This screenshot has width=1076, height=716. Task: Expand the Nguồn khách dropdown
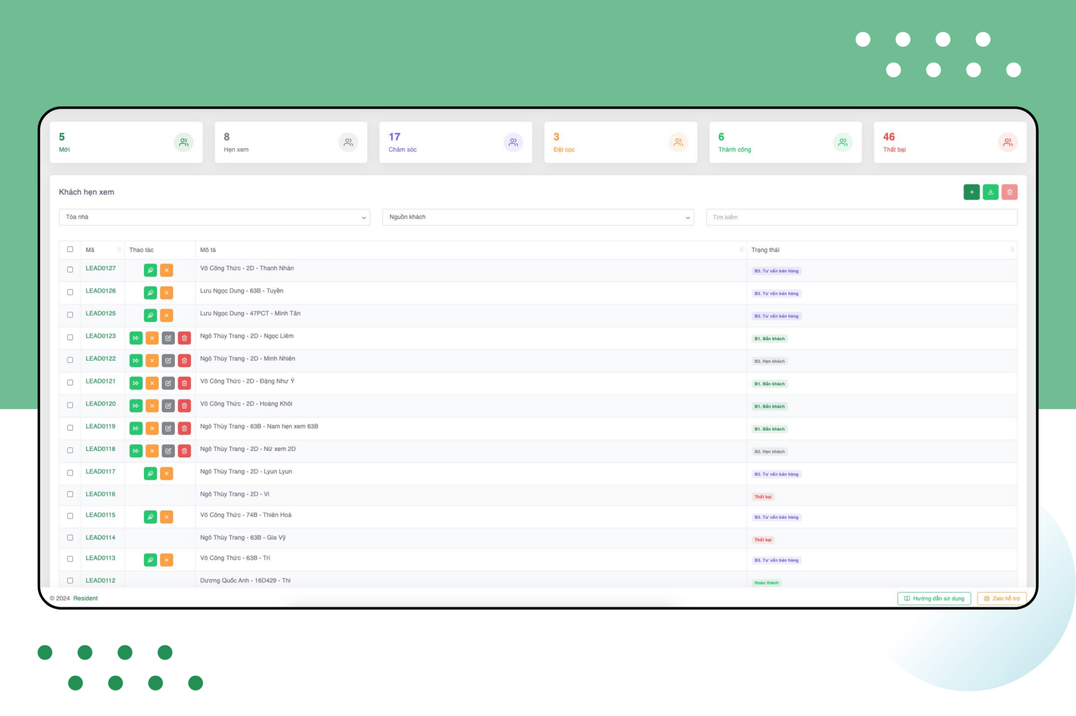click(x=538, y=217)
